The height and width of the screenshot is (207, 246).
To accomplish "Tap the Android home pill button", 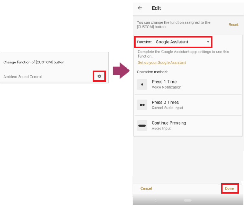I will click(188, 201).
